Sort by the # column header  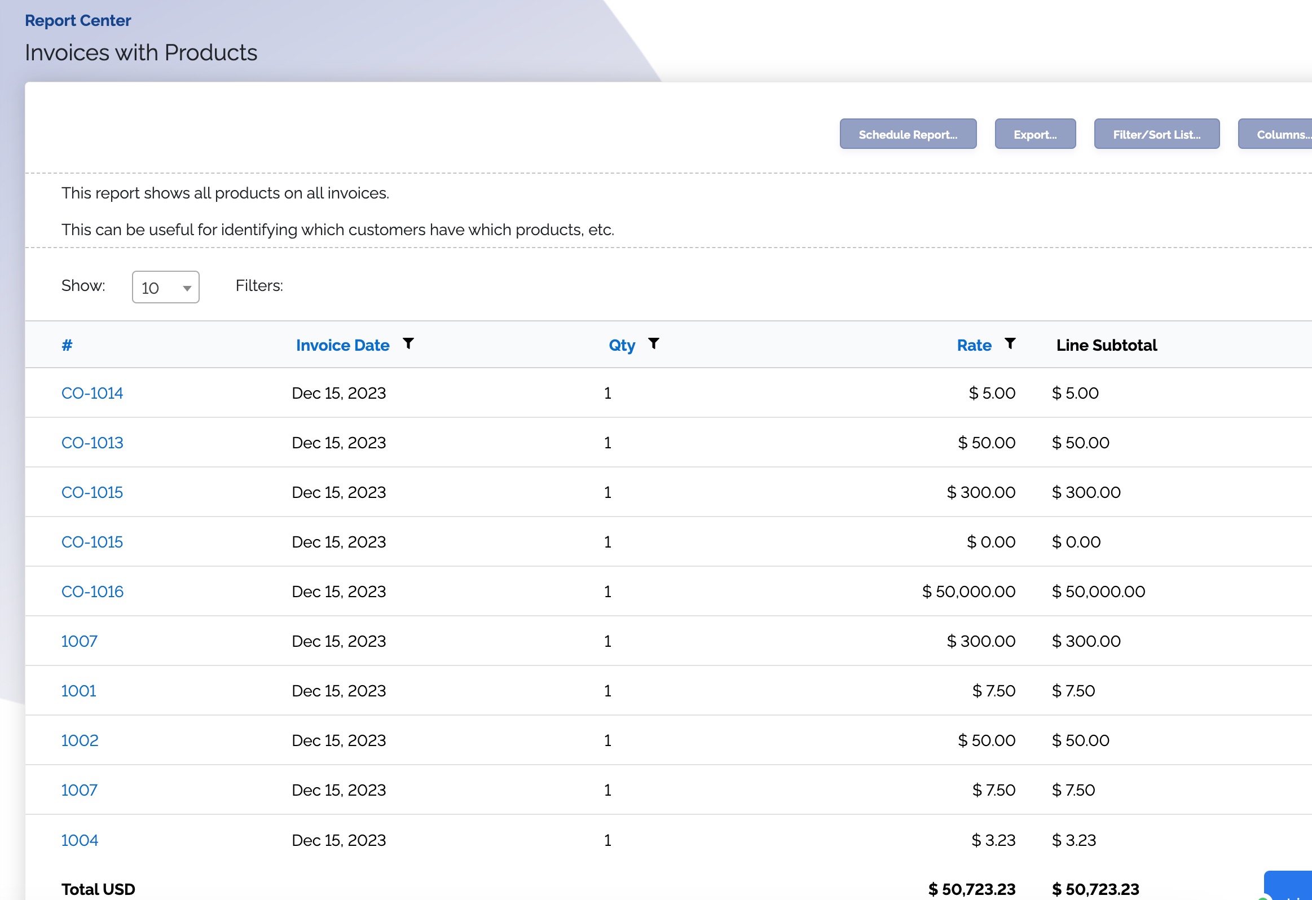click(x=67, y=345)
